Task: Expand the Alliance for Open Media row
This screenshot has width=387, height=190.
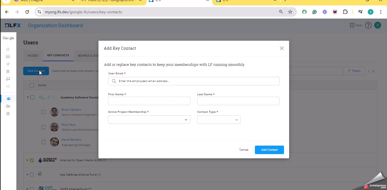Action: [x=27, y=160]
